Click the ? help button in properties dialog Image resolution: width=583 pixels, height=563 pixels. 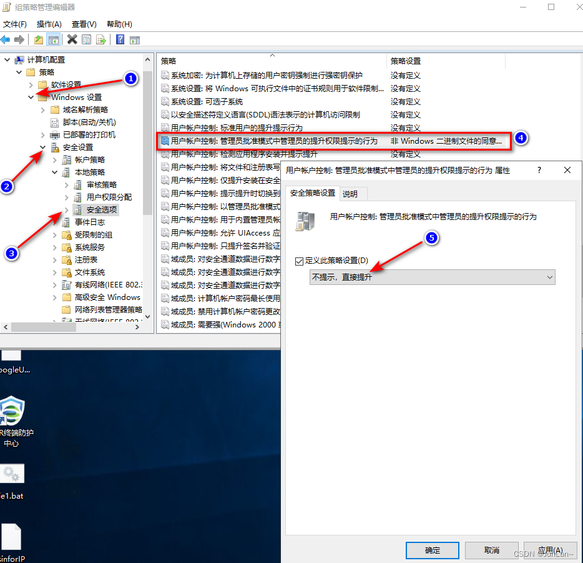point(539,170)
